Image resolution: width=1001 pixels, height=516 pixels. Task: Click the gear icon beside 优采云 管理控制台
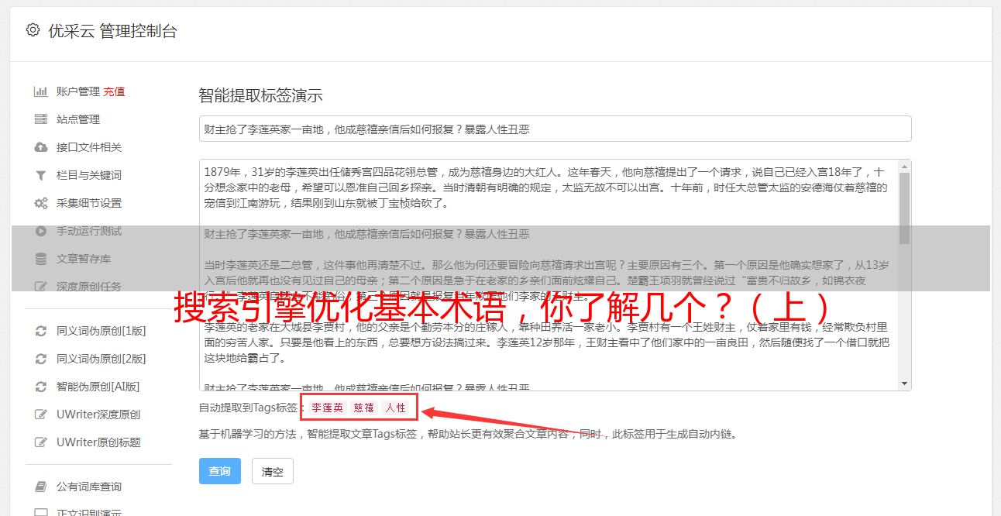[x=33, y=30]
